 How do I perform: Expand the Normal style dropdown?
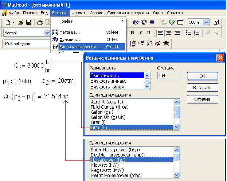(x=47, y=33)
